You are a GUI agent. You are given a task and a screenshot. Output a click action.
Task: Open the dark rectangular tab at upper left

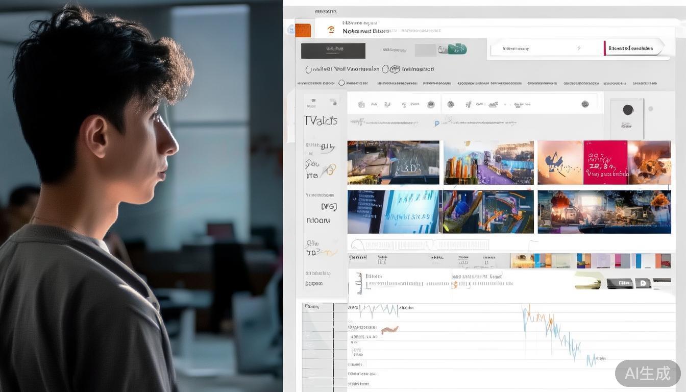[333, 51]
